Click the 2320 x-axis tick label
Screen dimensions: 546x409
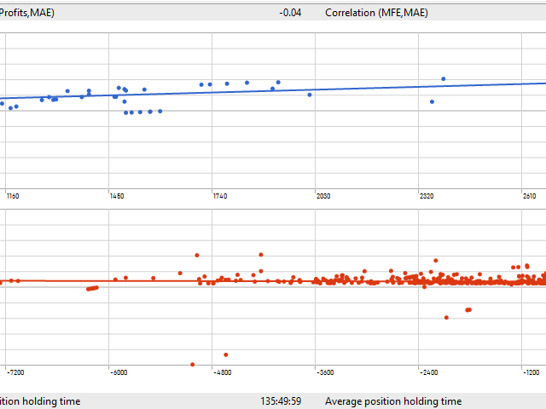427,196
